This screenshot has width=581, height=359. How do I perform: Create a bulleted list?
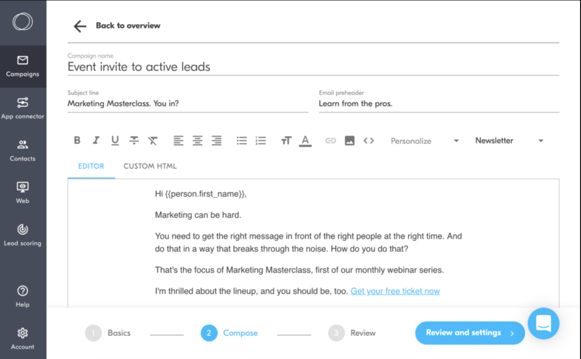[x=241, y=140]
